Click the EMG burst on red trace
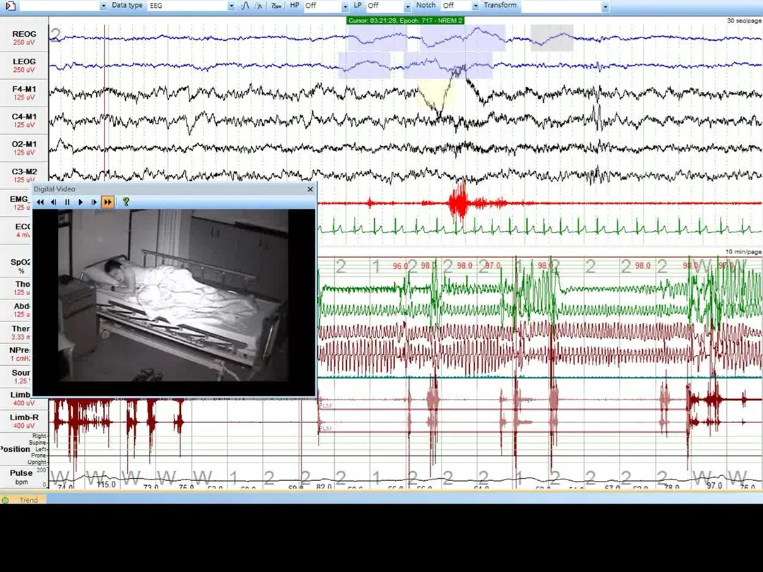The width and height of the screenshot is (763, 572). tap(460, 203)
